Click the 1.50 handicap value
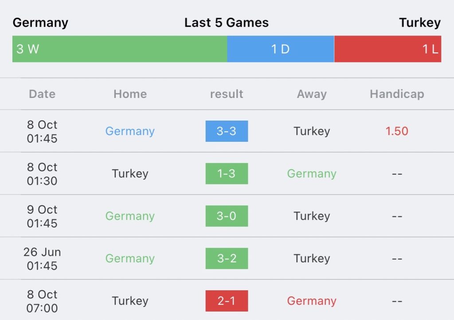The height and width of the screenshot is (320, 454). click(397, 131)
